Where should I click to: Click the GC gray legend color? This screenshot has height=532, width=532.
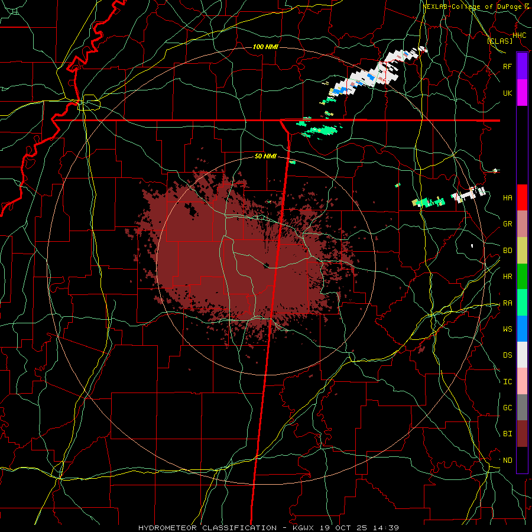tap(522, 407)
